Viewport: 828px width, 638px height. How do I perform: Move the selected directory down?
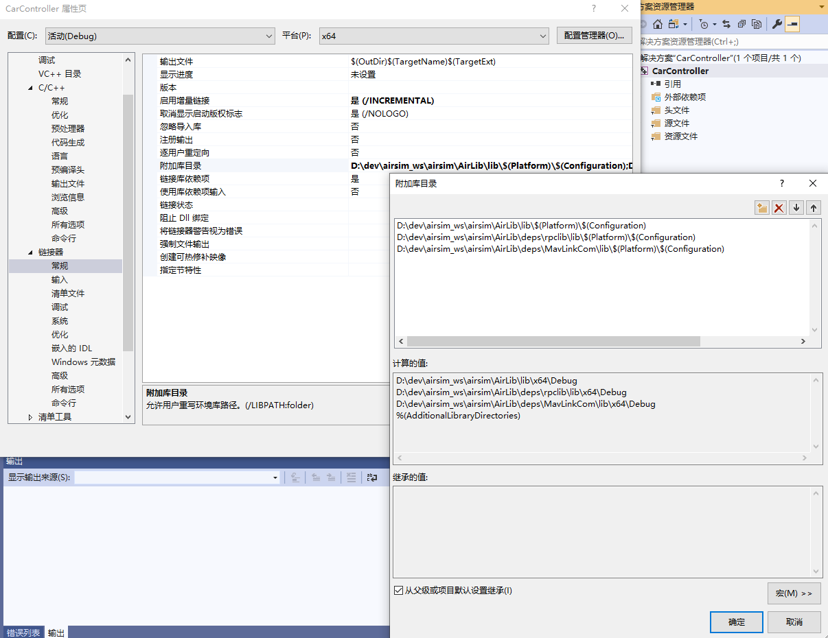(796, 207)
